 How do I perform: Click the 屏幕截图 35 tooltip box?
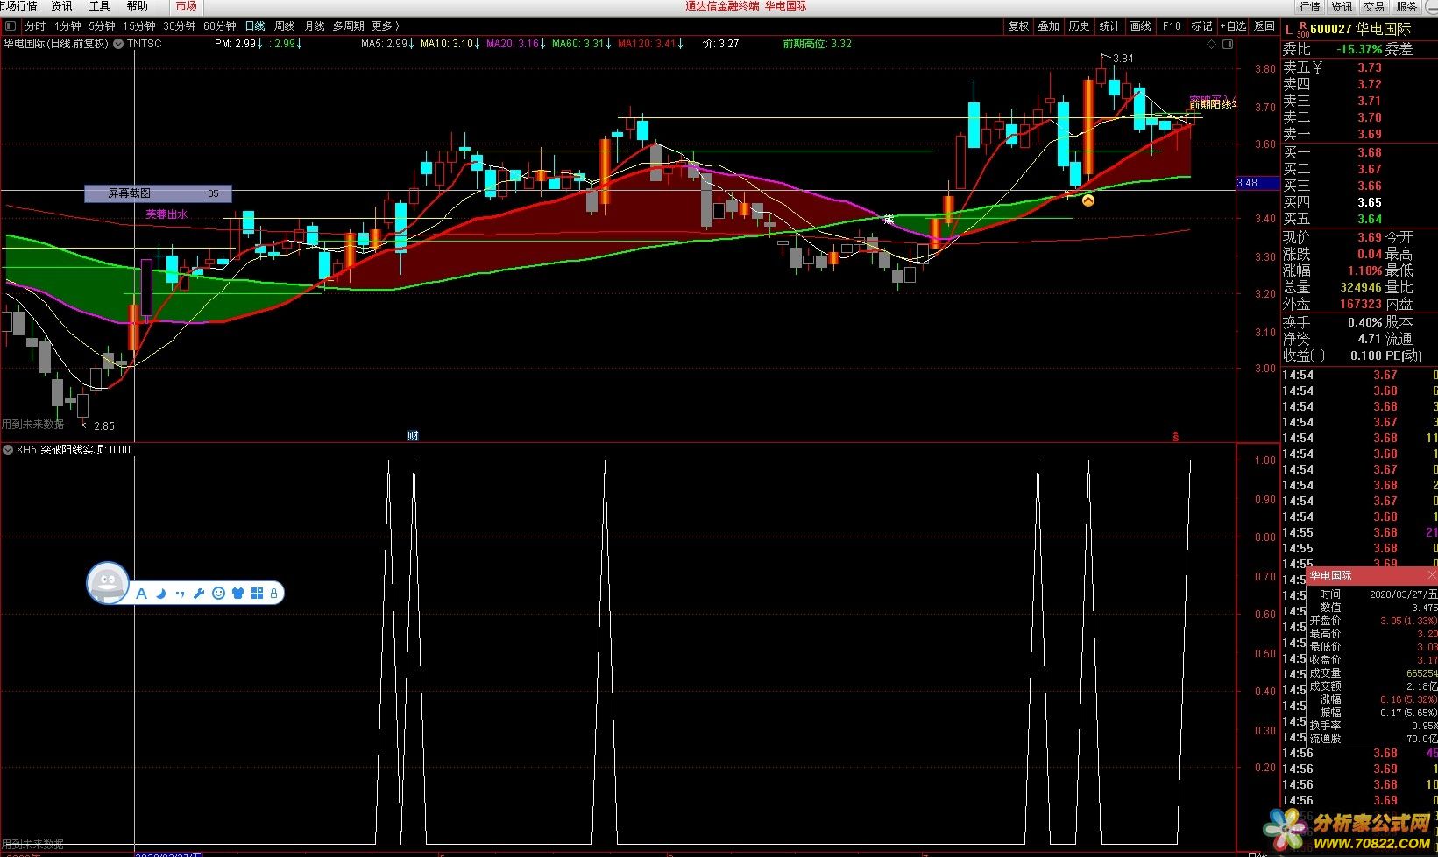tap(158, 193)
